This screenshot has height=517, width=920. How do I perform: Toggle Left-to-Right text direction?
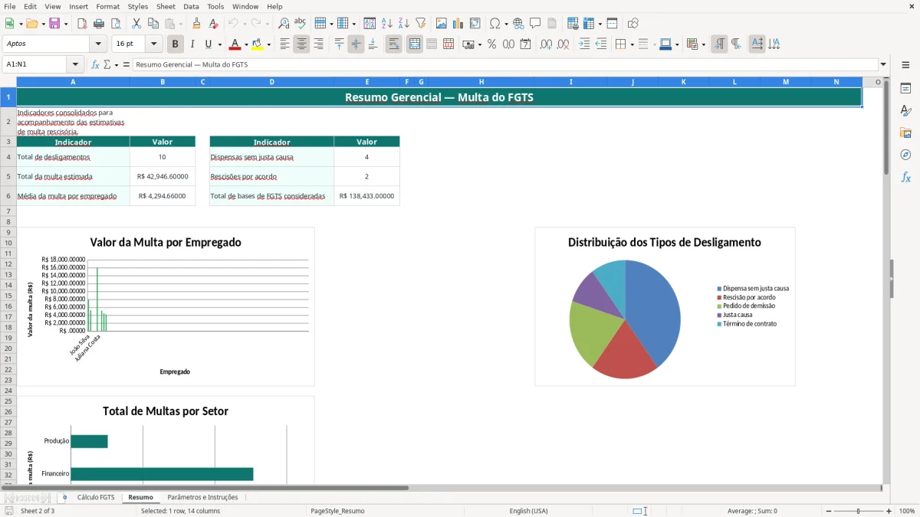tap(718, 44)
